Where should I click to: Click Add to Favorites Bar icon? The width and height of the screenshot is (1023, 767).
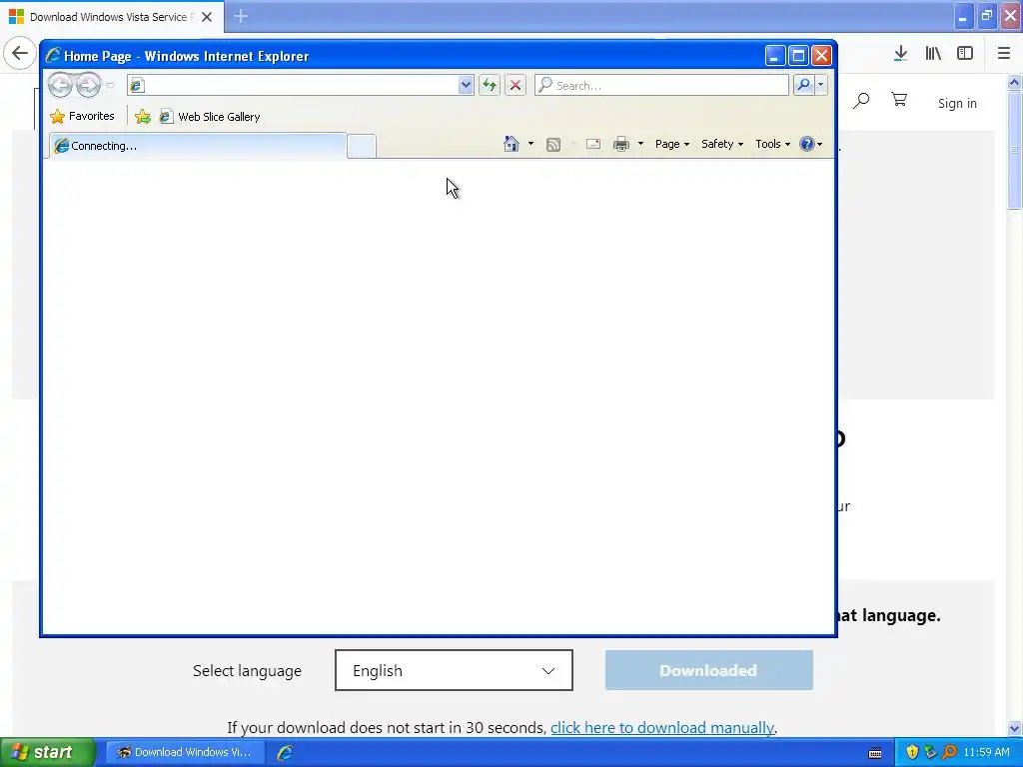pyautogui.click(x=142, y=117)
